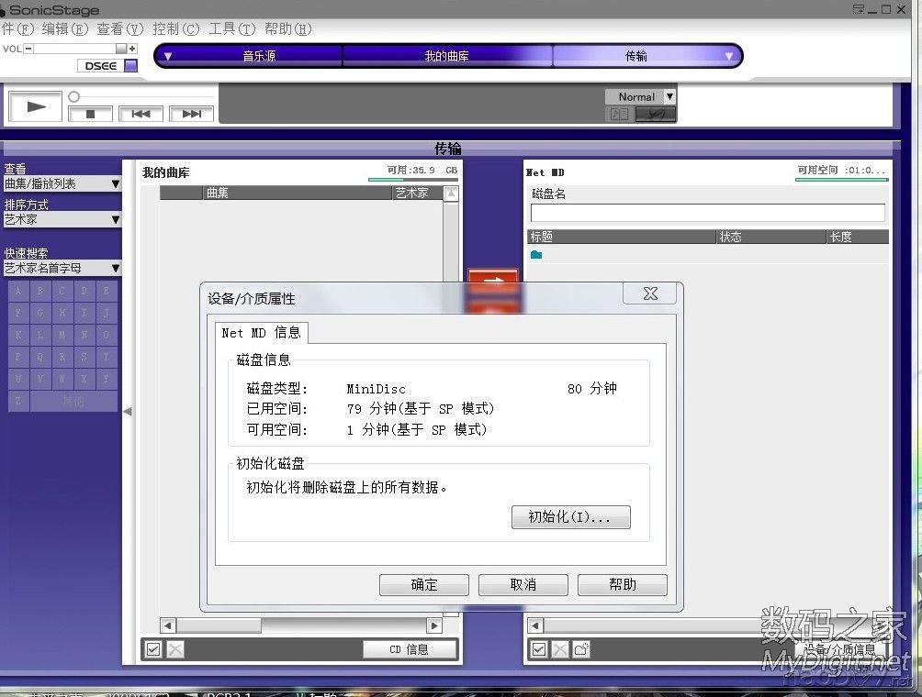Toggle select-all checkbox under My Library

(153, 649)
